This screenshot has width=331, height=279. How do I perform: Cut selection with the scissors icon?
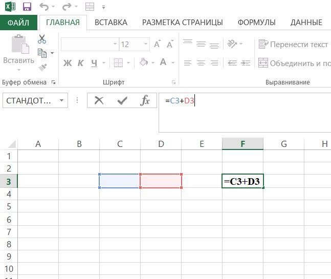point(42,39)
